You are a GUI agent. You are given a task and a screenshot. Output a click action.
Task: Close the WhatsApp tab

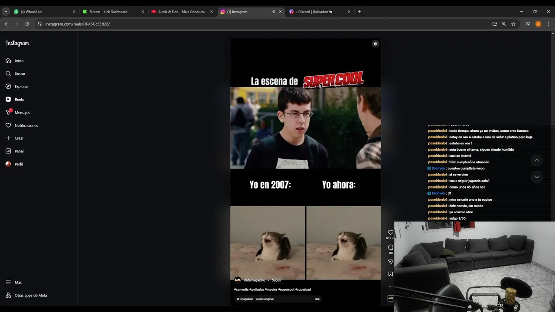[74, 12]
